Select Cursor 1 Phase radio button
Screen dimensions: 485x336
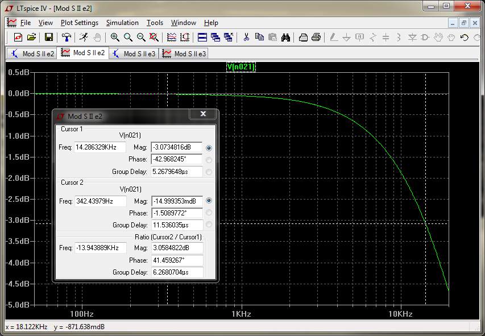(209, 160)
